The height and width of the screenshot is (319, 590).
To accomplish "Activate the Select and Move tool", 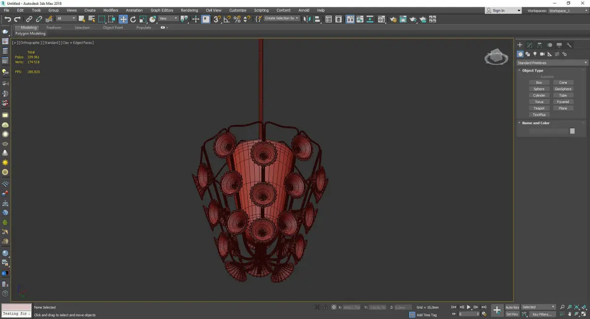I will (x=123, y=19).
